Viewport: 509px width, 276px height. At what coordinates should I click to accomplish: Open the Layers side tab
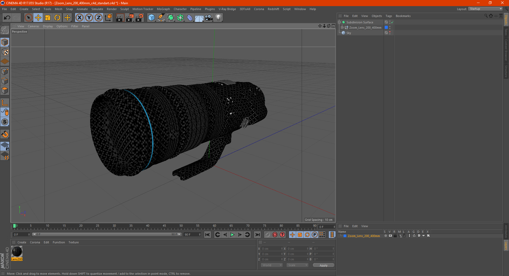[x=506, y=245]
